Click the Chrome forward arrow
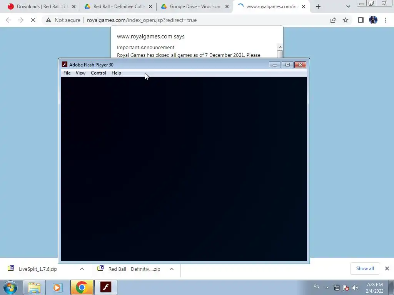 21,20
